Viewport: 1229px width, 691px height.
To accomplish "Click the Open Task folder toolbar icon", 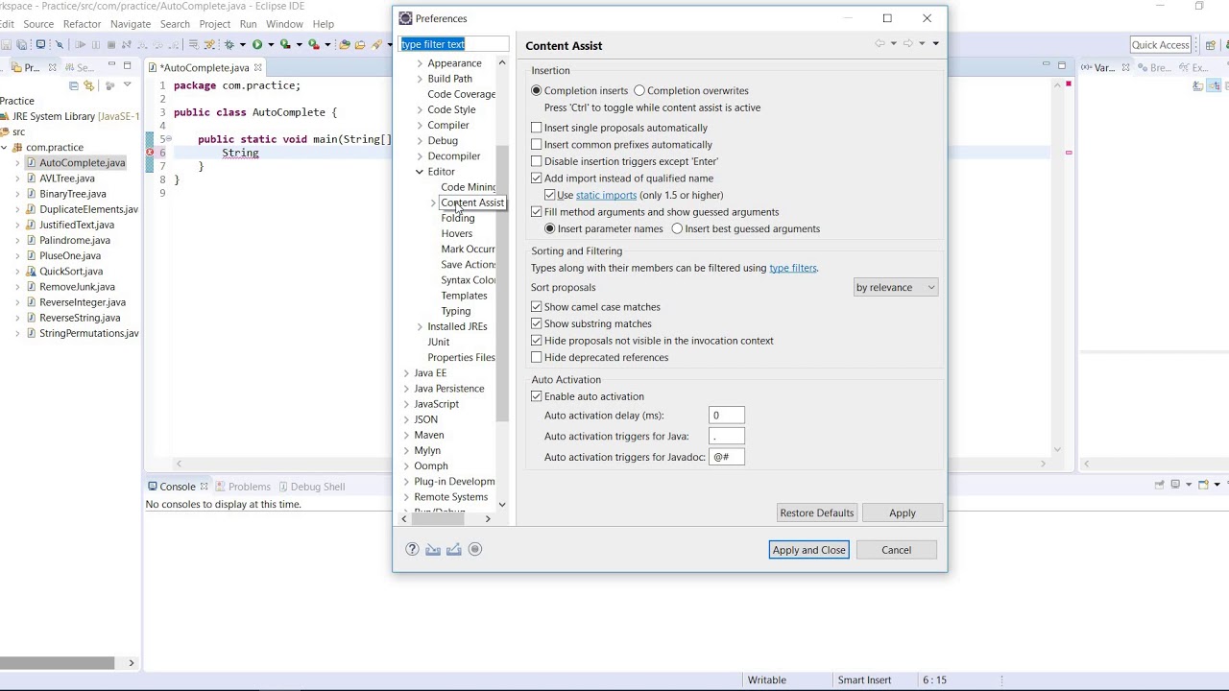I will tap(360, 44).
